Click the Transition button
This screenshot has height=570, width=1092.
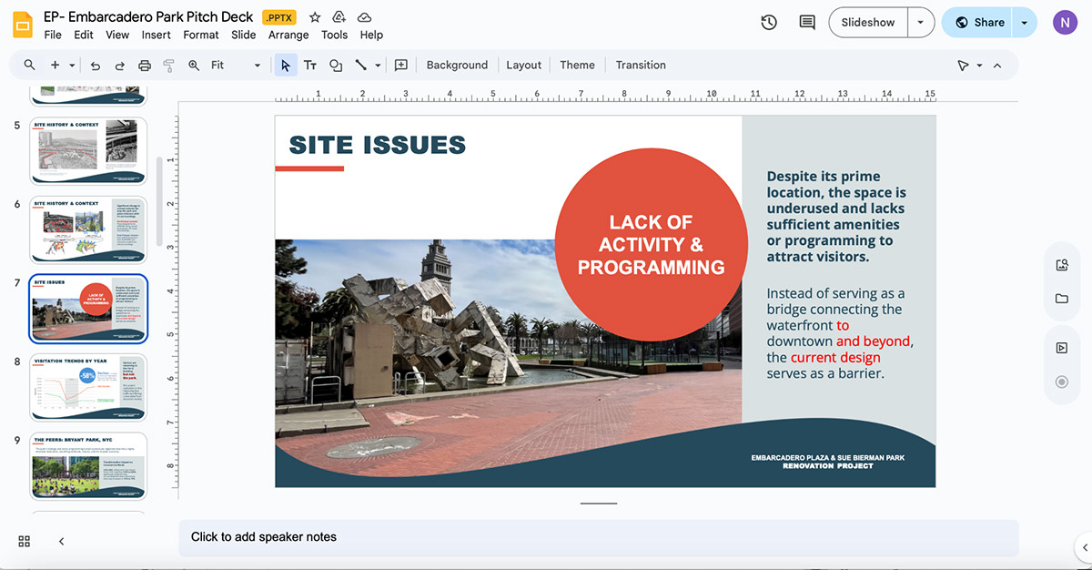(x=641, y=66)
